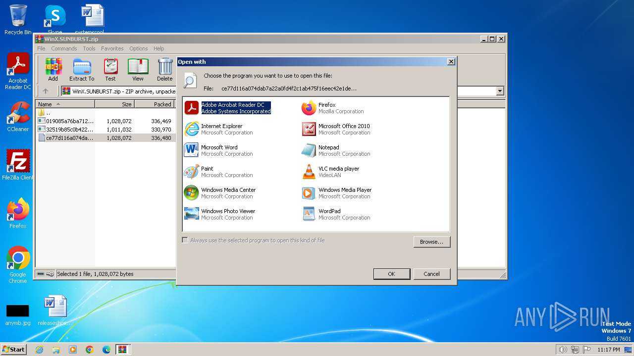This screenshot has width=634, height=356.
Task: Confirm with the OK button
Action: click(391, 274)
